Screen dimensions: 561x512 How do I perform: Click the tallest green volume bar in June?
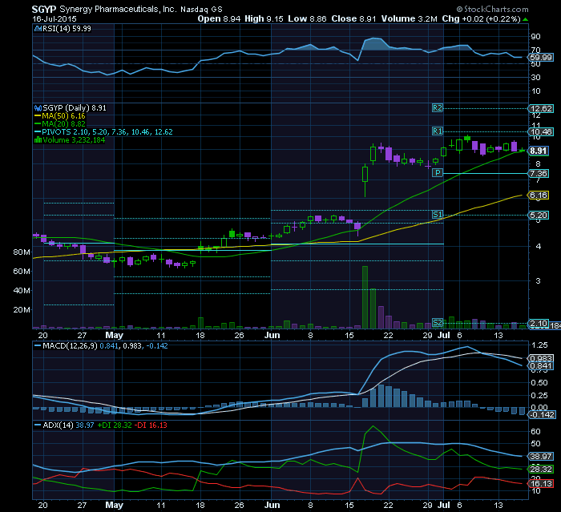(365, 297)
